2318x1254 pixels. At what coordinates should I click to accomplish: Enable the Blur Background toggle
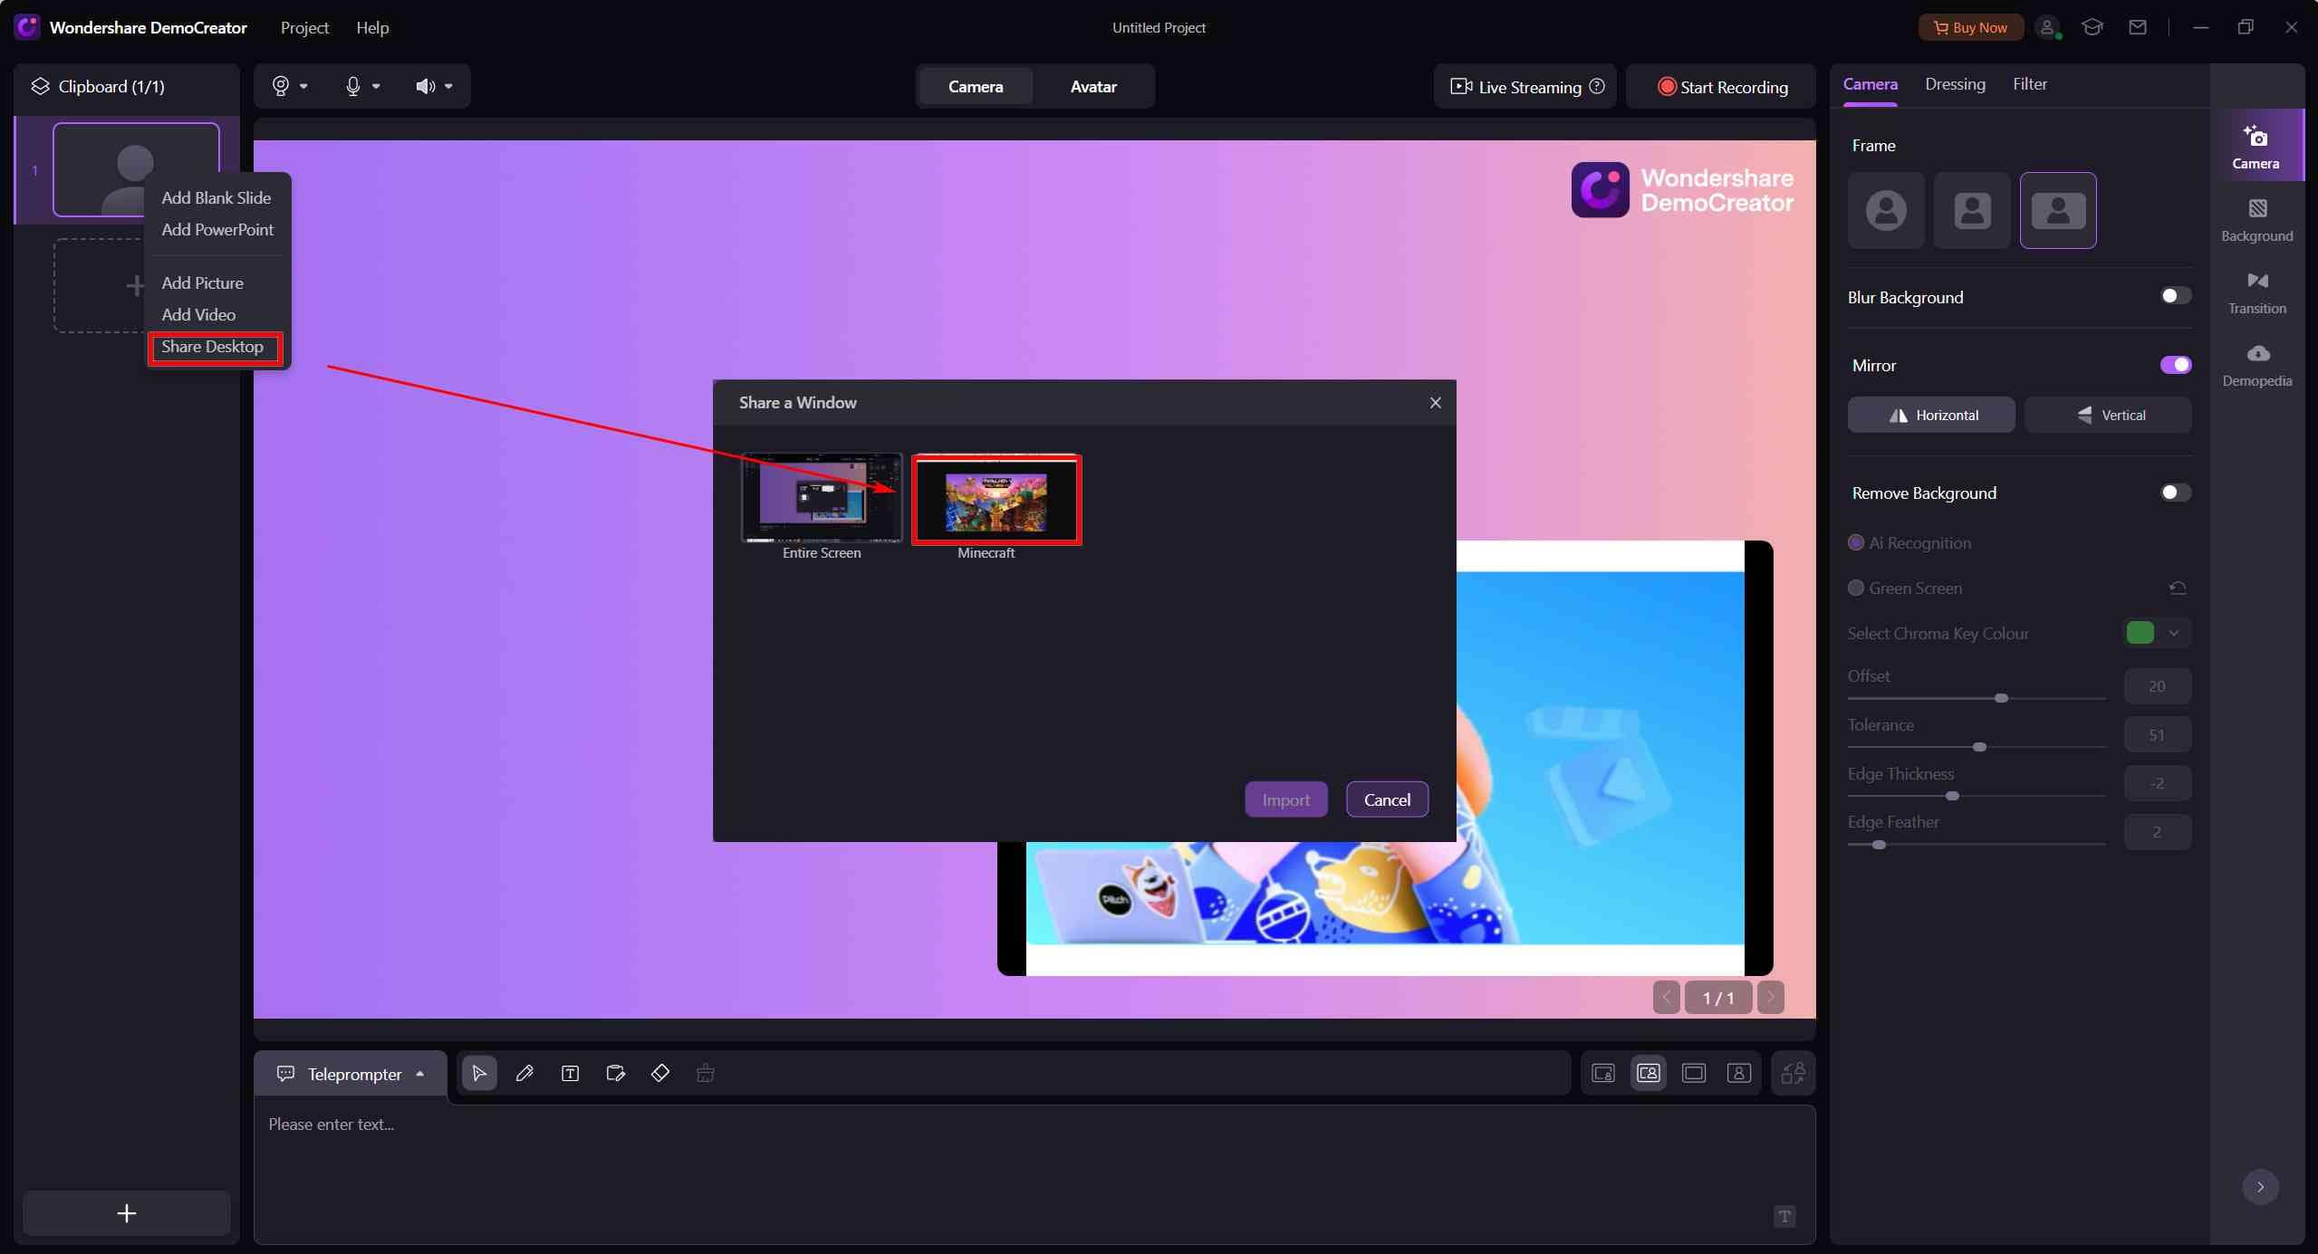tap(2174, 296)
